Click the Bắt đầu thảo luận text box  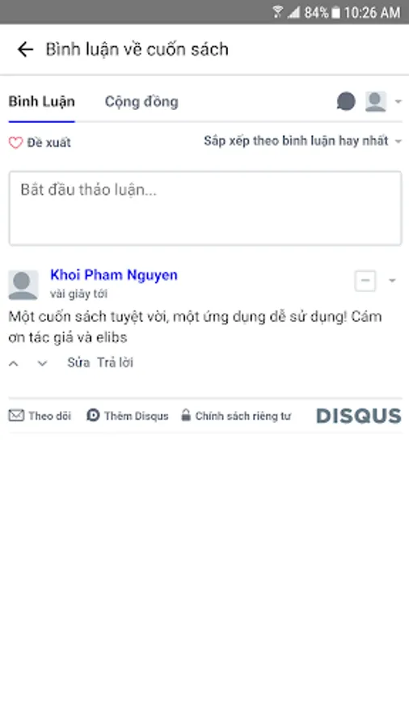205,208
